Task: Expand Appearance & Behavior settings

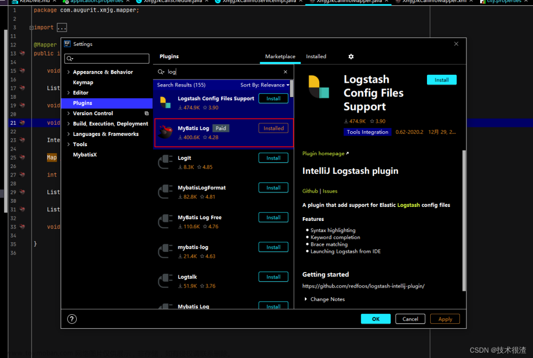Action: [68, 72]
